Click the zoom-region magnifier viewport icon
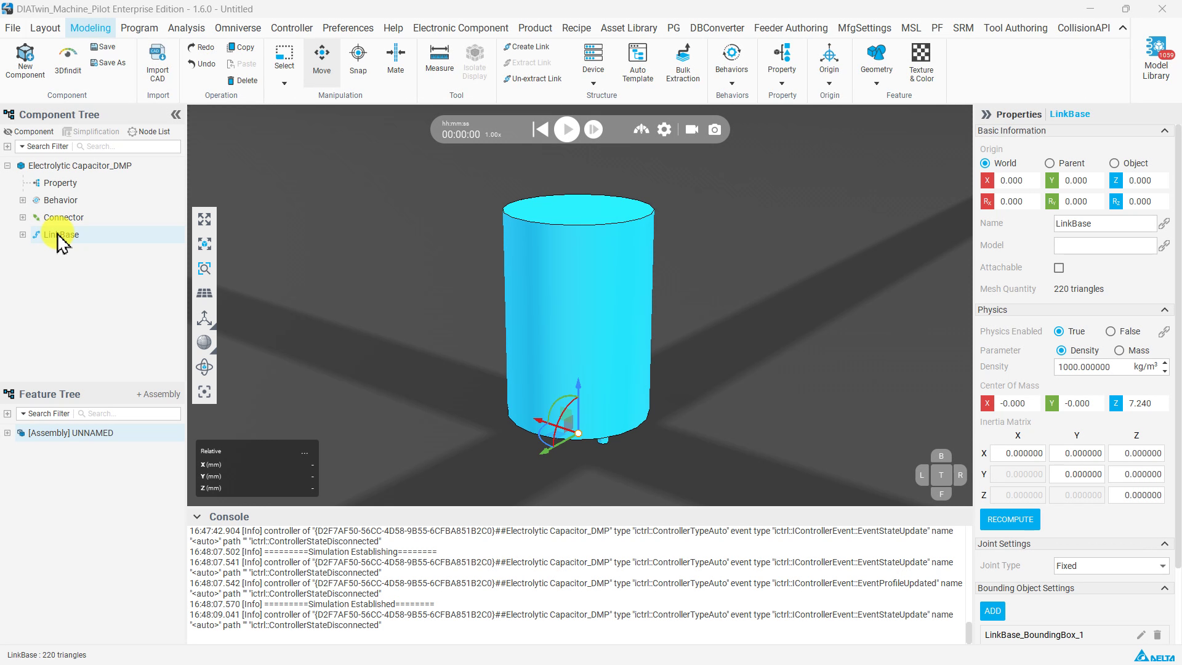Image resolution: width=1182 pixels, height=665 pixels. pos(204,268)
